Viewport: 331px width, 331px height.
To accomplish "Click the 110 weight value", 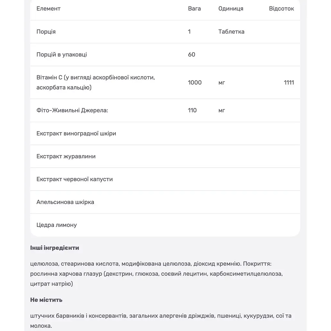I will tap(192, 111).
